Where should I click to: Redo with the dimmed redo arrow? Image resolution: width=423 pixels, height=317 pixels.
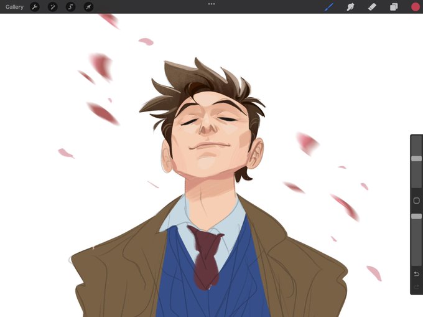point(417,286)
